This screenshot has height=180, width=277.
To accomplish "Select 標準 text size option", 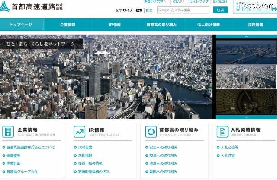I will (x=139, y=10).
